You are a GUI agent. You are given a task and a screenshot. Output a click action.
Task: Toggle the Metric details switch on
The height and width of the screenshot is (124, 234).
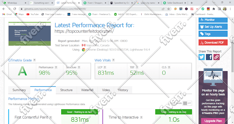tap(187, 103)
